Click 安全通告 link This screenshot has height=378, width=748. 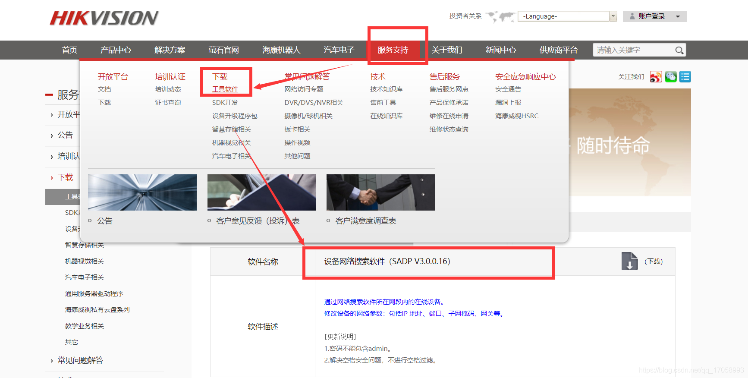pos(508,89)
